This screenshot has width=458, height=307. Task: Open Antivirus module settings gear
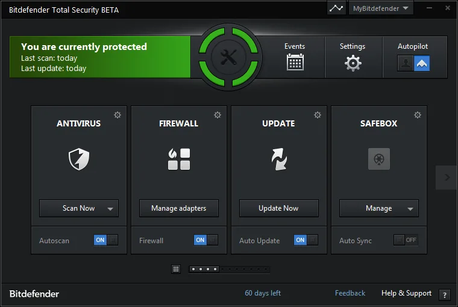point(118,115)
